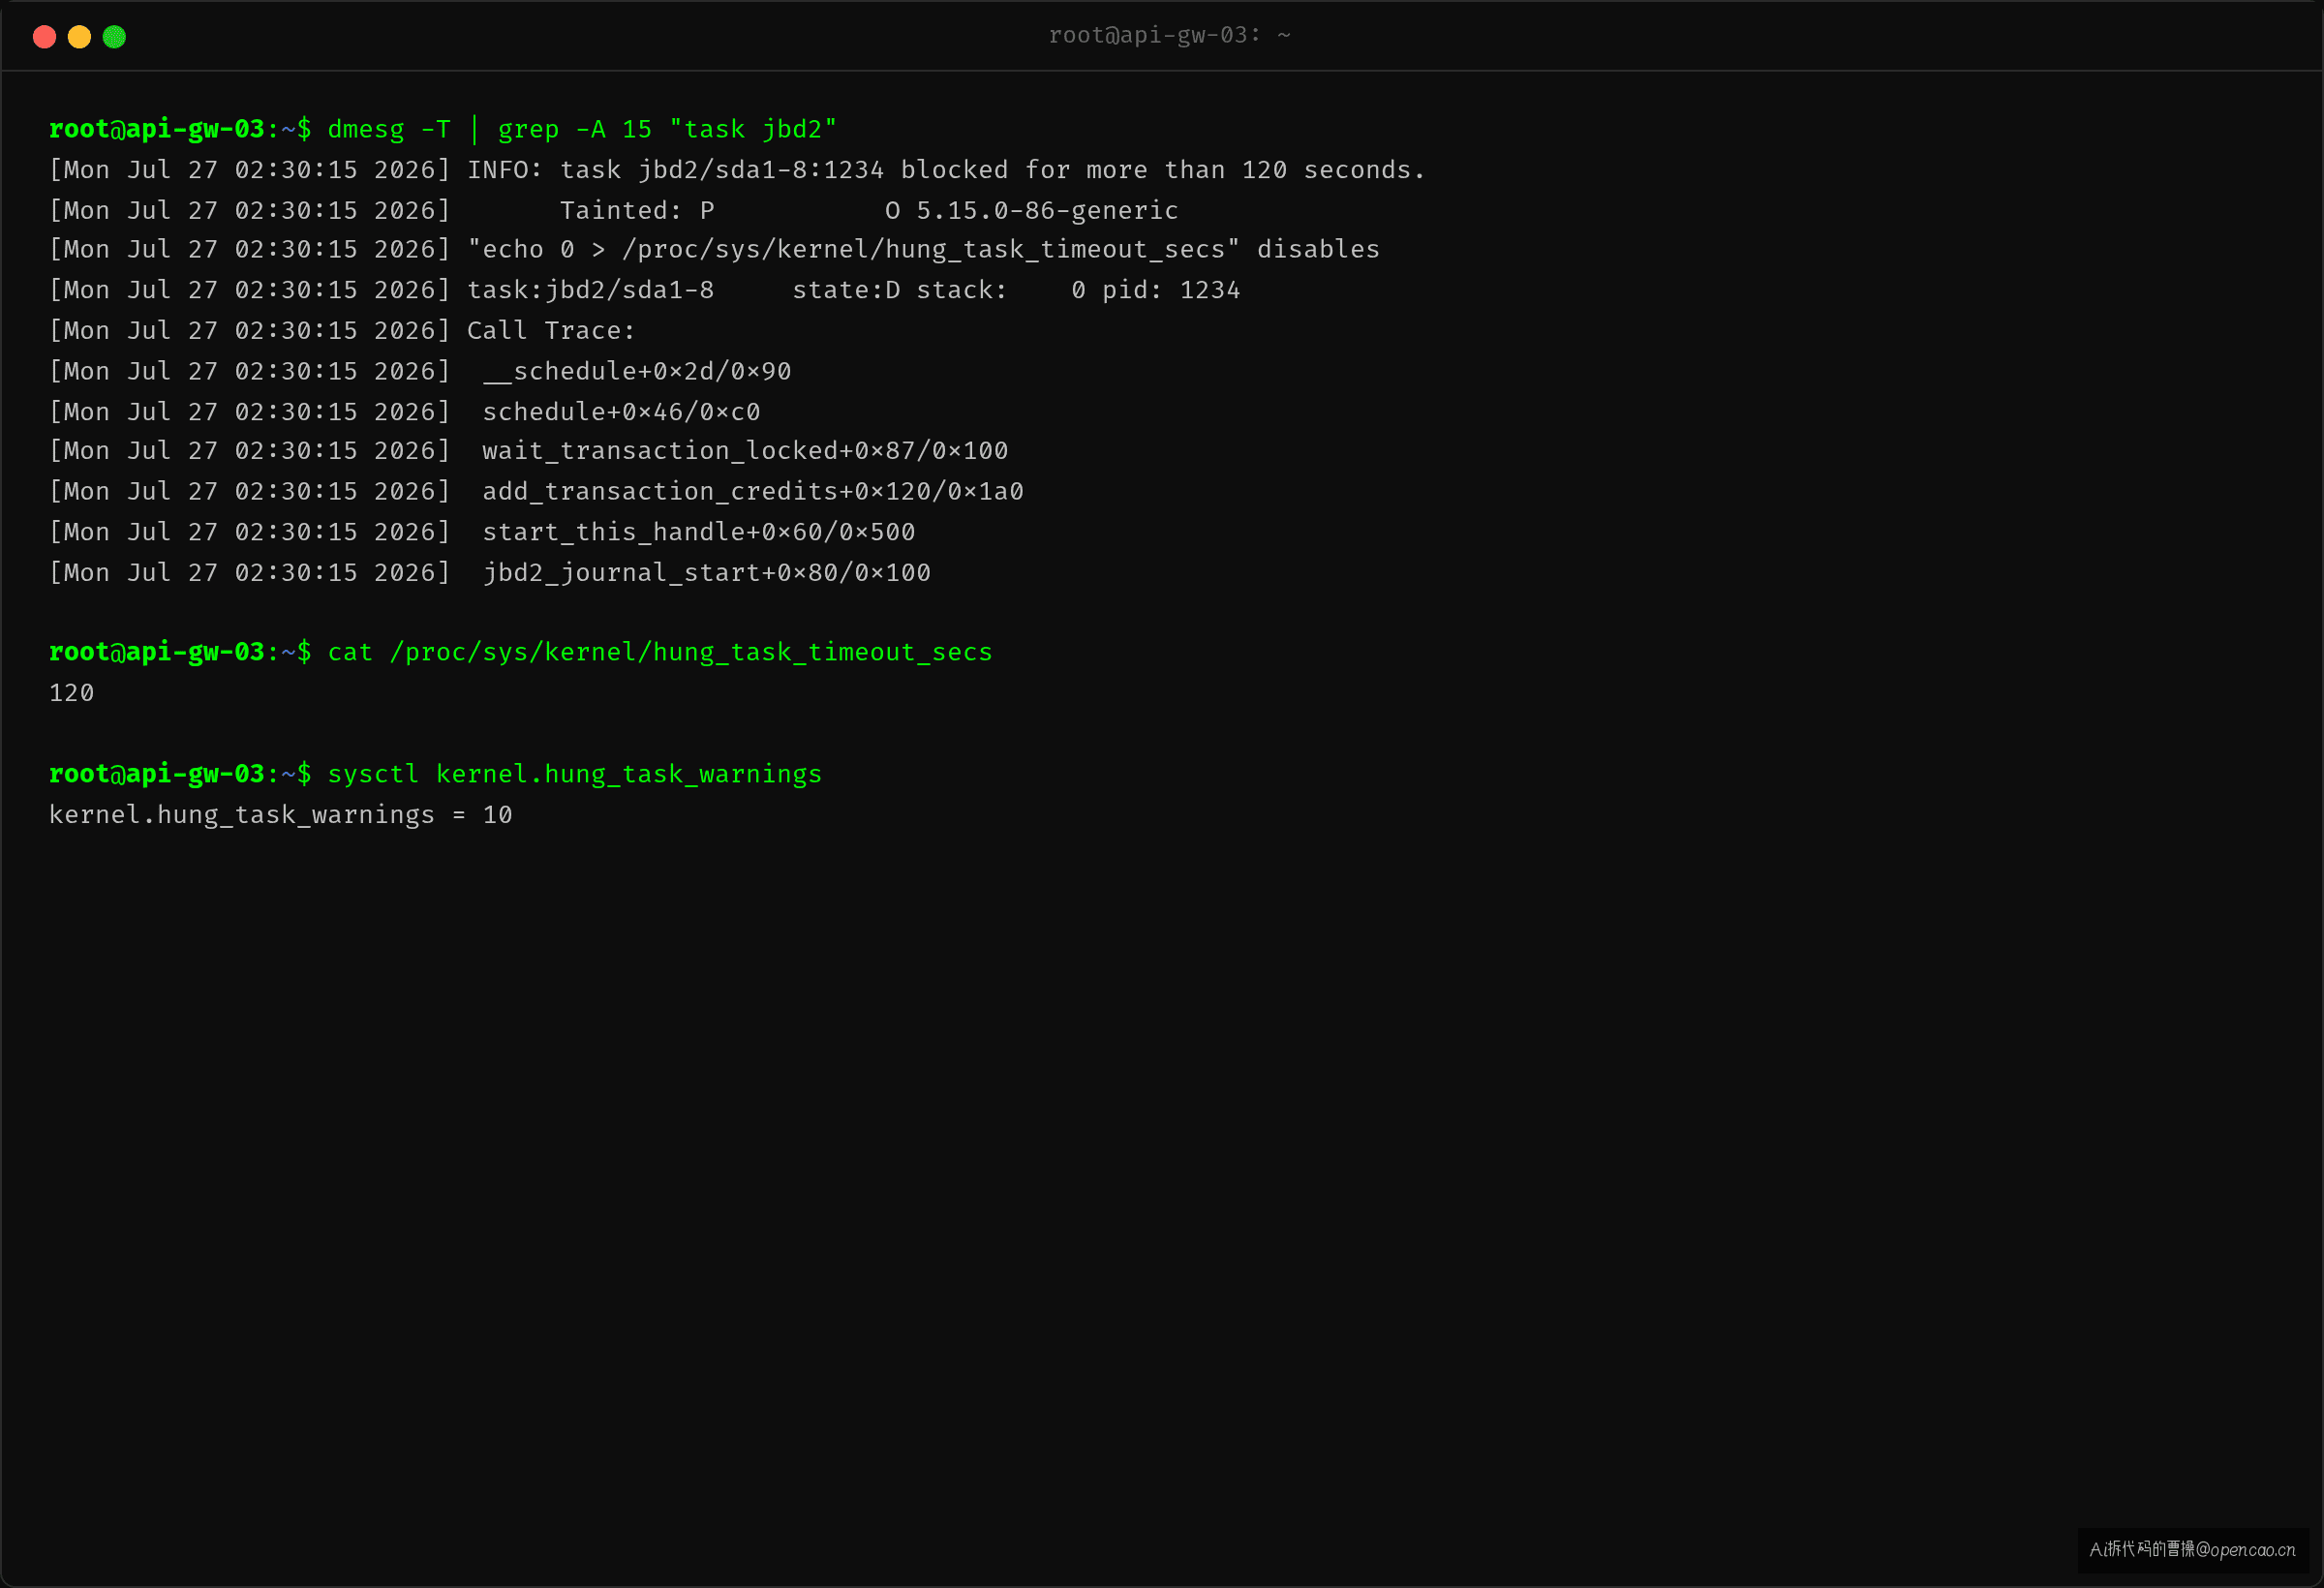Viewport: 2324px width, 1588px height.
Task: Click the Tainted kernel 5.15.0-86-generic line
Action: 614,210
